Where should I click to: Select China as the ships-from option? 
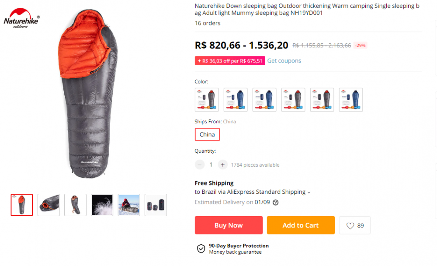point(207,135)
